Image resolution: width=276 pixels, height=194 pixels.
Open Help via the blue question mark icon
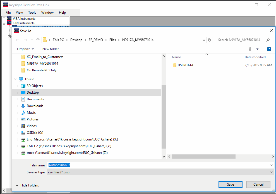tap(269, 49)
